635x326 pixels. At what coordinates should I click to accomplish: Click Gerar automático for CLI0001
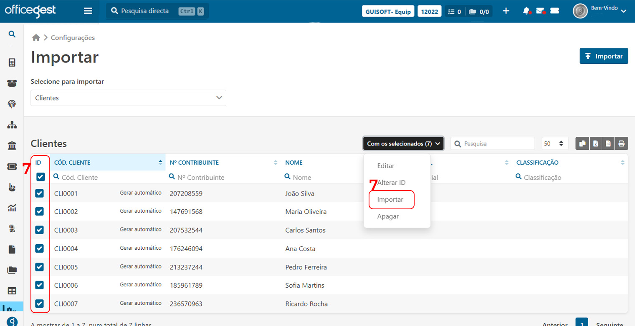point(141,193)
